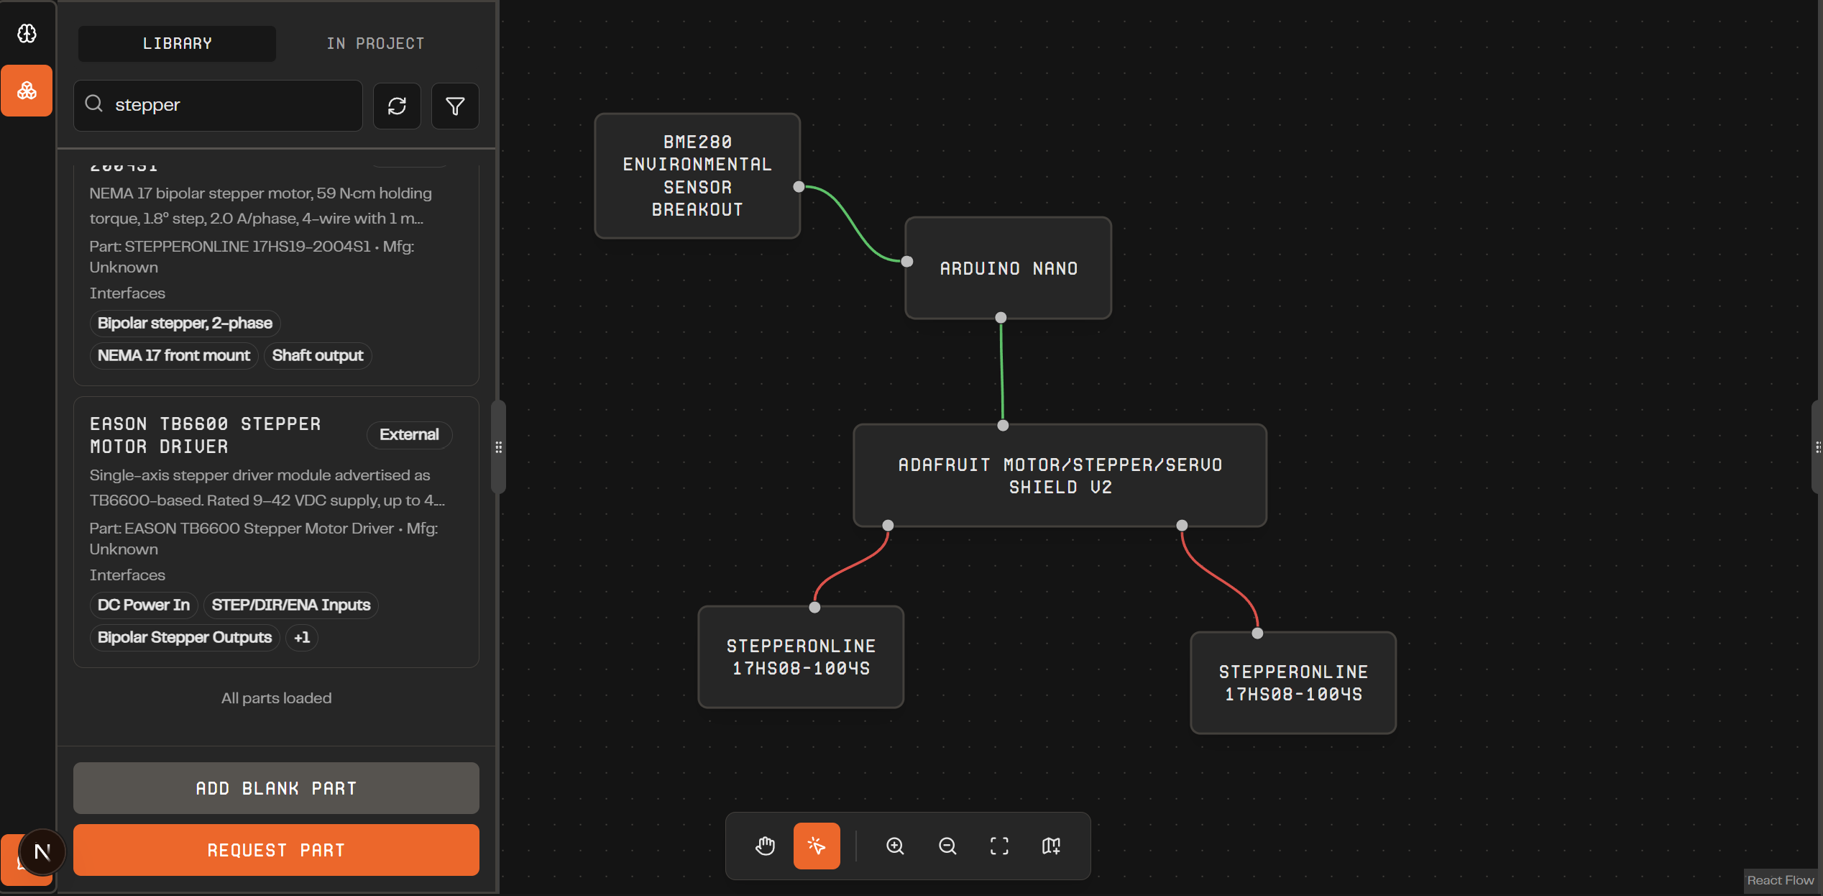Select the Library tab
Screen dimensions: 1823x896
click(177, 44)
